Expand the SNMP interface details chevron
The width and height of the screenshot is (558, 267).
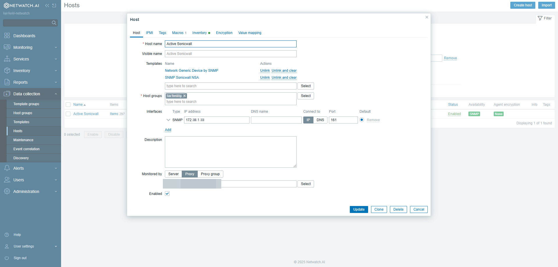tap(168, 120)
